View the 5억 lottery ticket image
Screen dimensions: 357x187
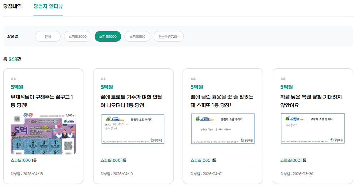[43, 134]
